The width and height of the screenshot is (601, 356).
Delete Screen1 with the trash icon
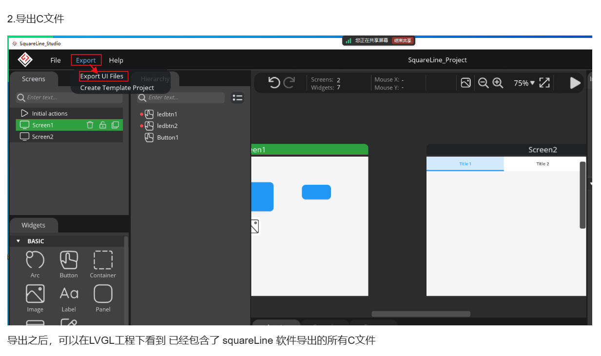90,125
